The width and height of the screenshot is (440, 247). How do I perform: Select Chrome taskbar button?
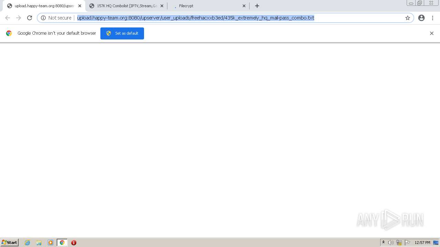coord(62,243)
